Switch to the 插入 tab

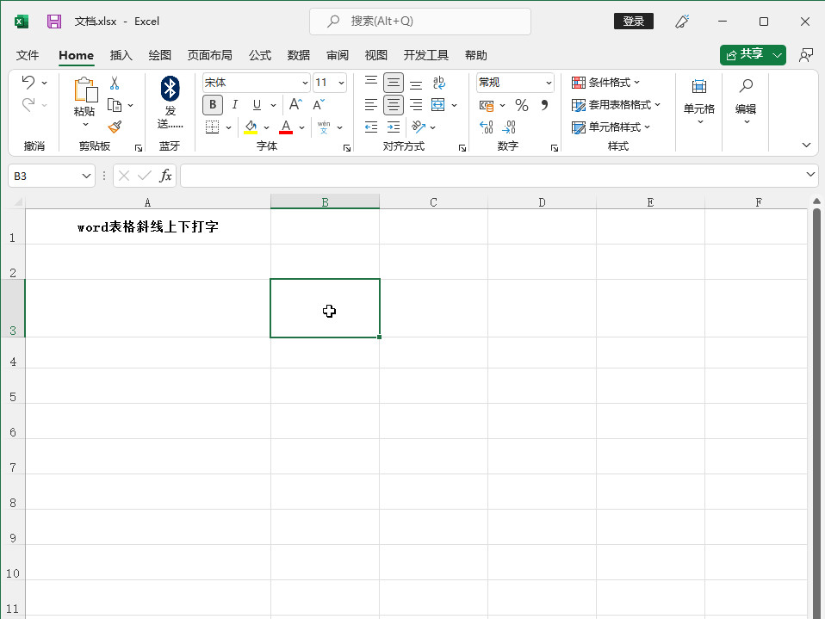click(x=121, y=55)
